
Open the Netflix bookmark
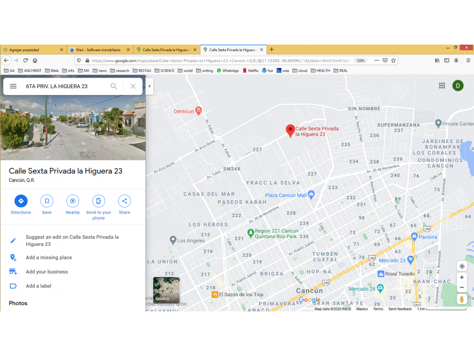click(251, 70)
